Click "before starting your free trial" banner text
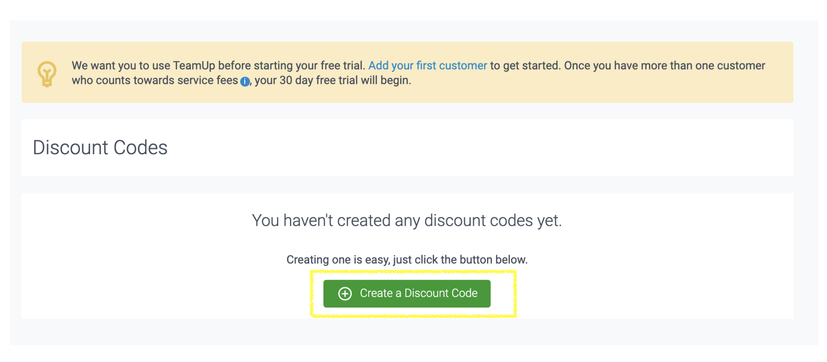Screen dimensions: 827x362 292,66
